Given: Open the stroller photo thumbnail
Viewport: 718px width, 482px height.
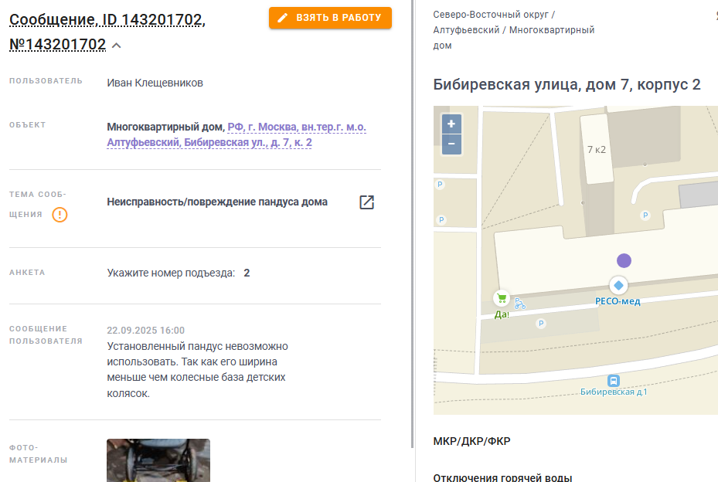Looking at the screenshot, I should (x=158, y=460).
